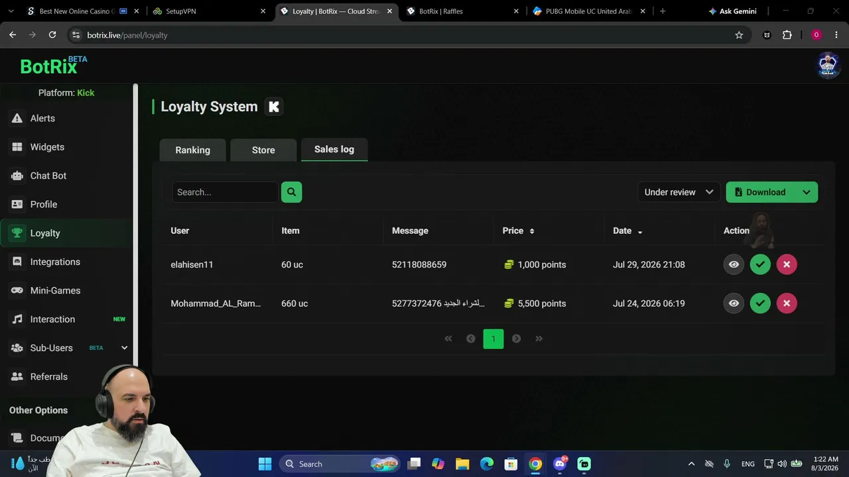Expand the Download options arrow
Viewport: 849px width, 477px height.
pyautogui.click(x=807, y=192)
